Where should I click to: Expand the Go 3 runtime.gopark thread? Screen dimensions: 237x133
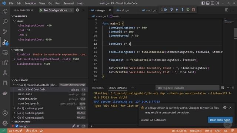click(x=14, y=113)
